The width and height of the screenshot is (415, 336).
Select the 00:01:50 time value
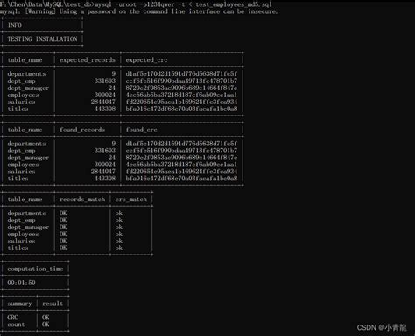pyautogui.click(x=21, y=283)
